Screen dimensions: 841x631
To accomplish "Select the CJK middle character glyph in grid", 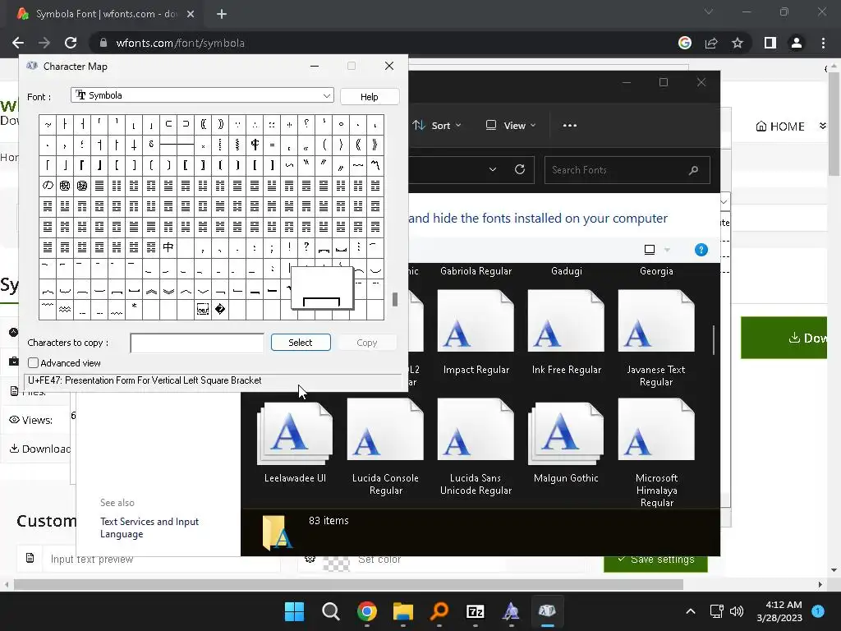I will click(x=168, y=246).
